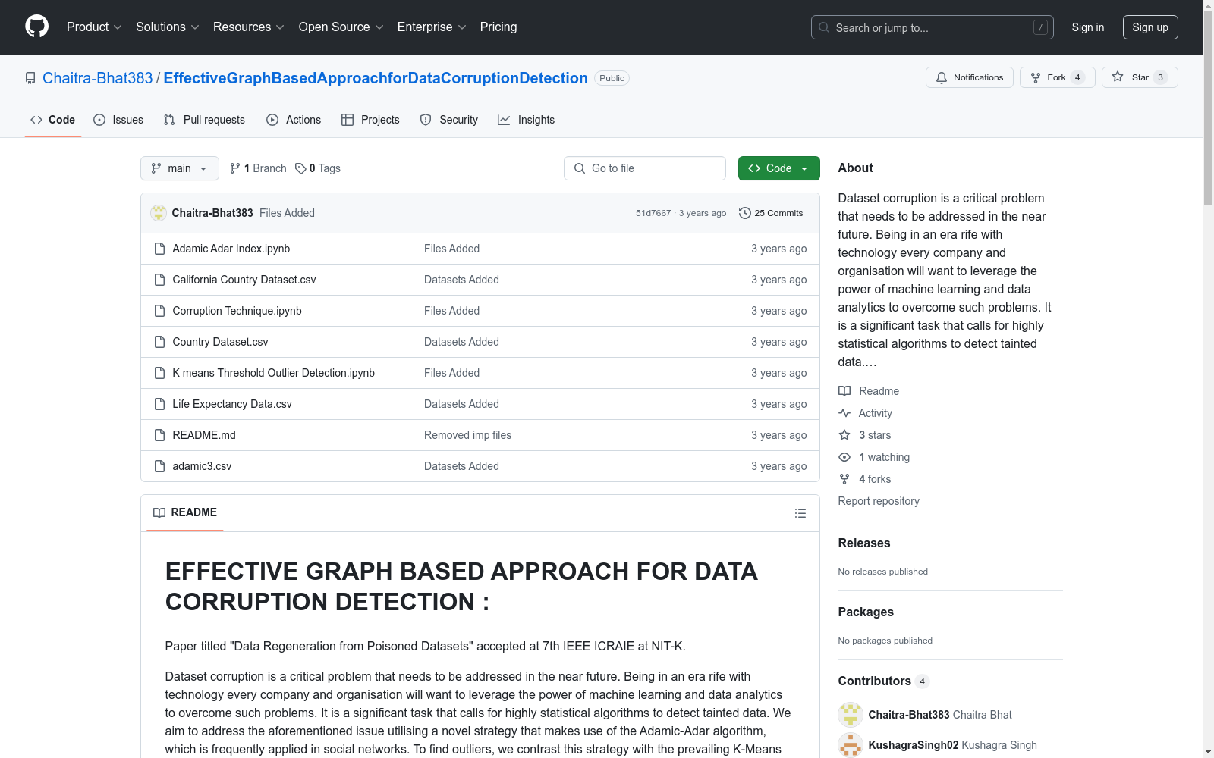Expand the Resources menu
This screenshot has width=1214, height=758.
point(249,27)
